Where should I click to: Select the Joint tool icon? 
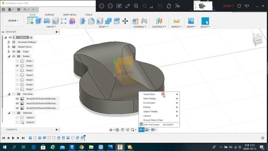pyautogui.click(x=144, y=21)
